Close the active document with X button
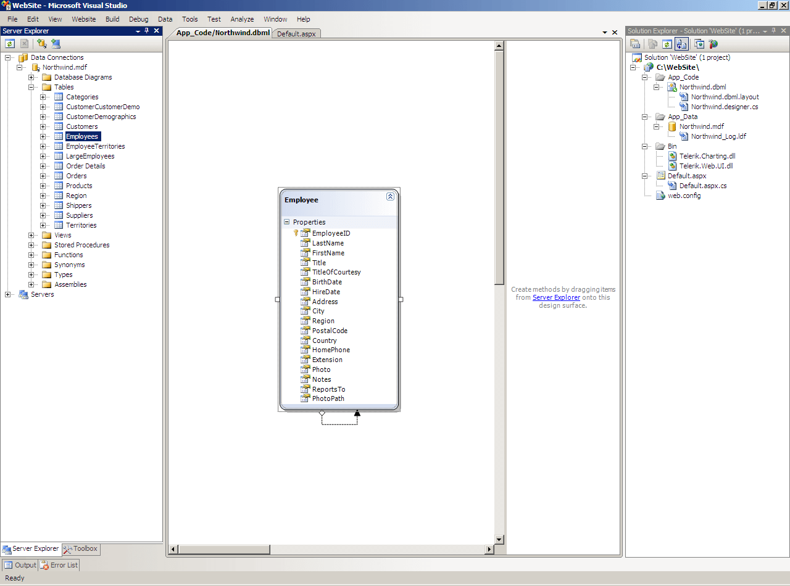Viewport: 790px width, 586px height. point(615,33)
